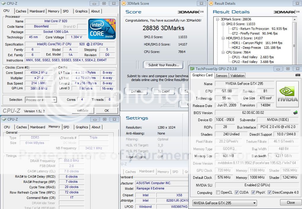The width and height of the screenshot is (302, 209).
Task: Click the Intel Core i7 inside logo
Action: [102, 29]
